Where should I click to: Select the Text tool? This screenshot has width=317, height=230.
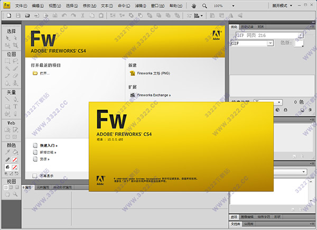[15, 106]
